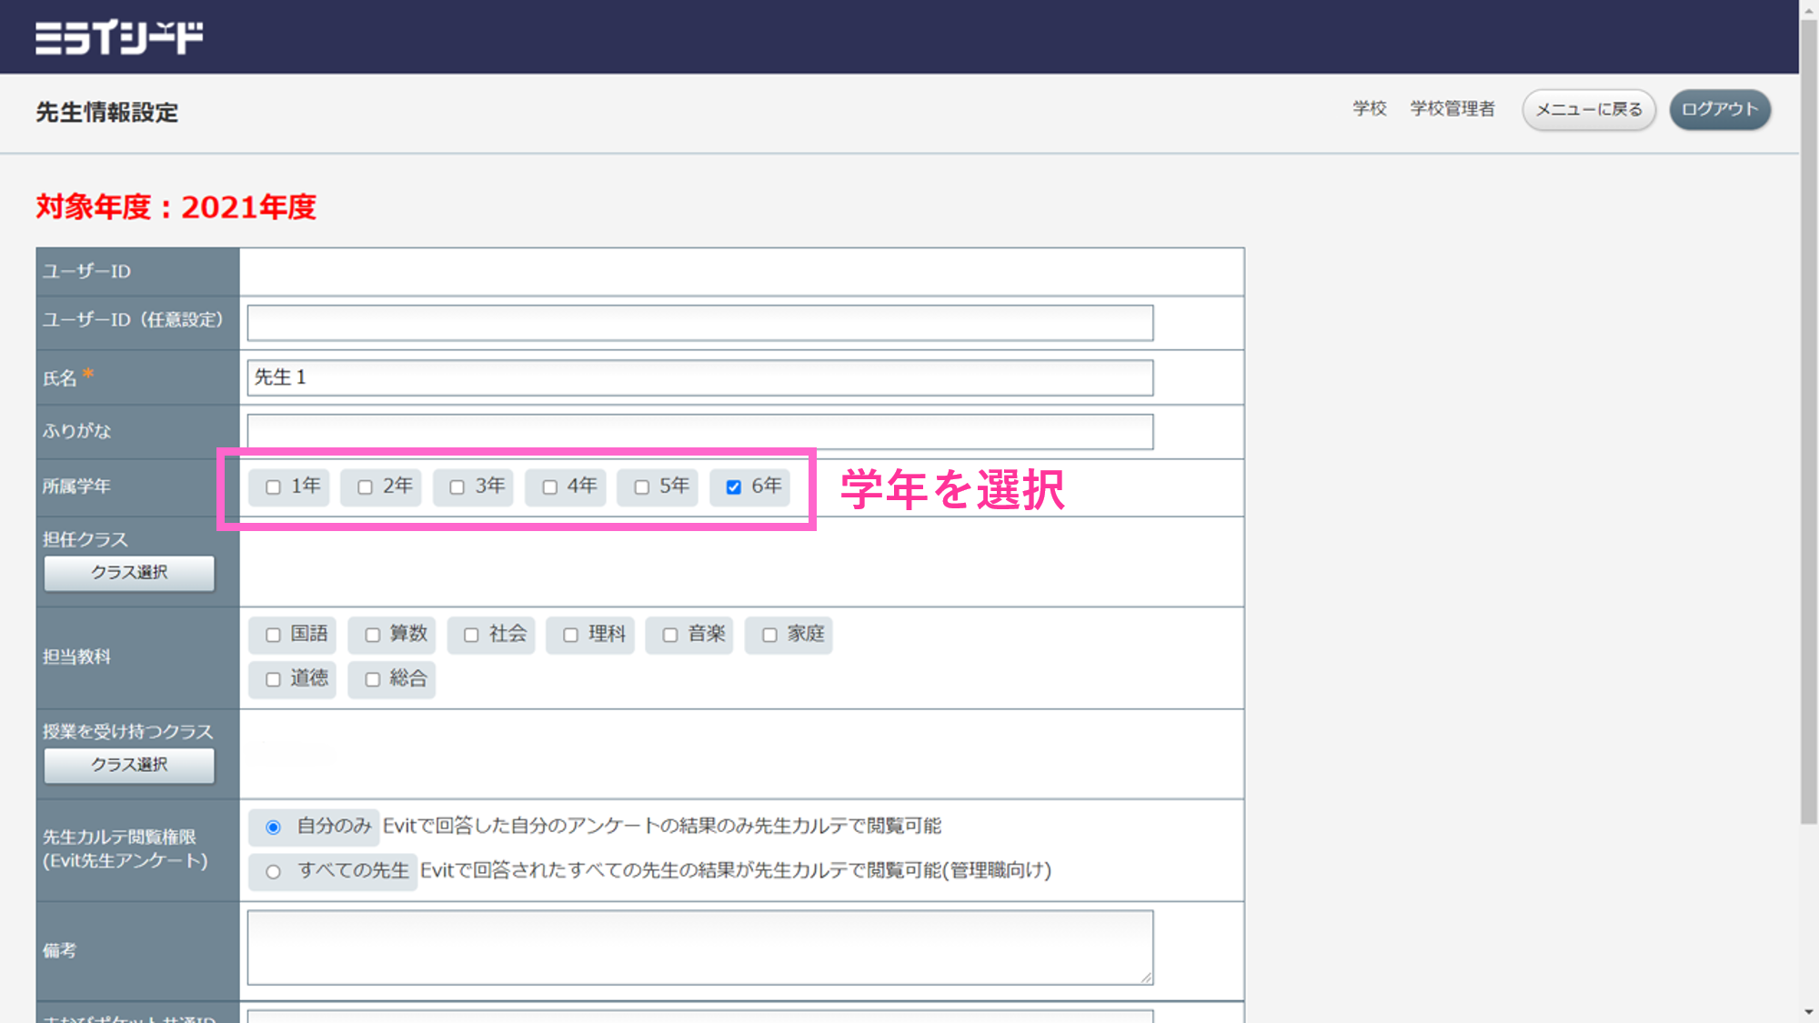Check the 国語 subject checkbox

coord(273,635)
